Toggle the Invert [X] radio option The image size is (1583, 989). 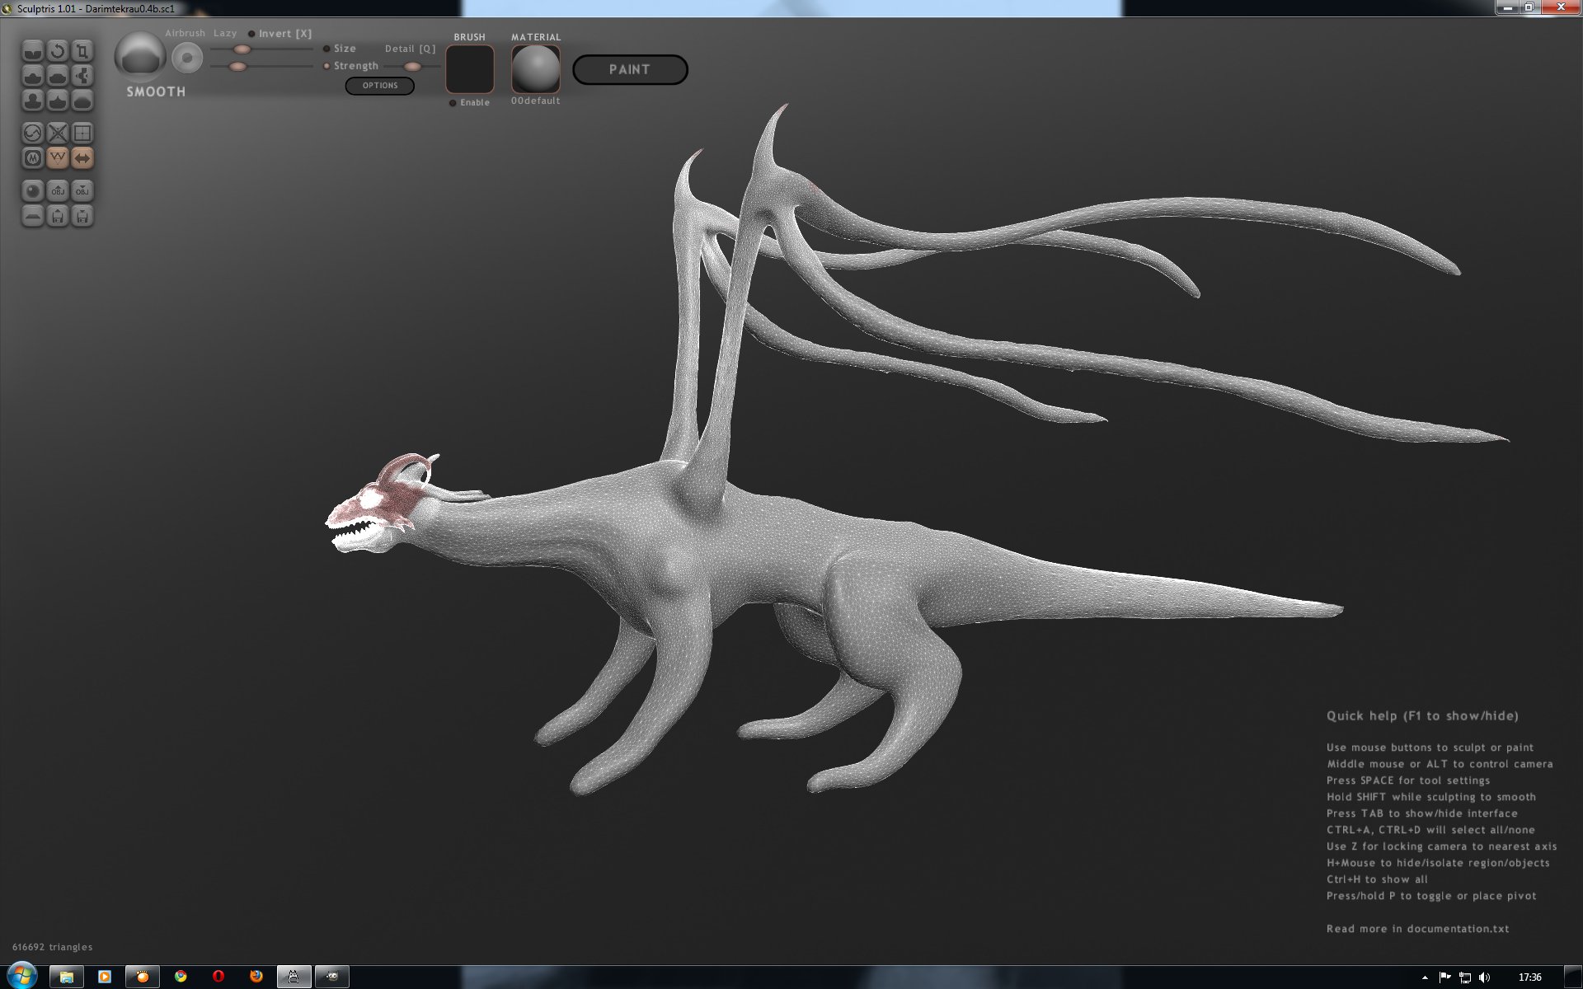pyautogui.click(x=252, y=34)
